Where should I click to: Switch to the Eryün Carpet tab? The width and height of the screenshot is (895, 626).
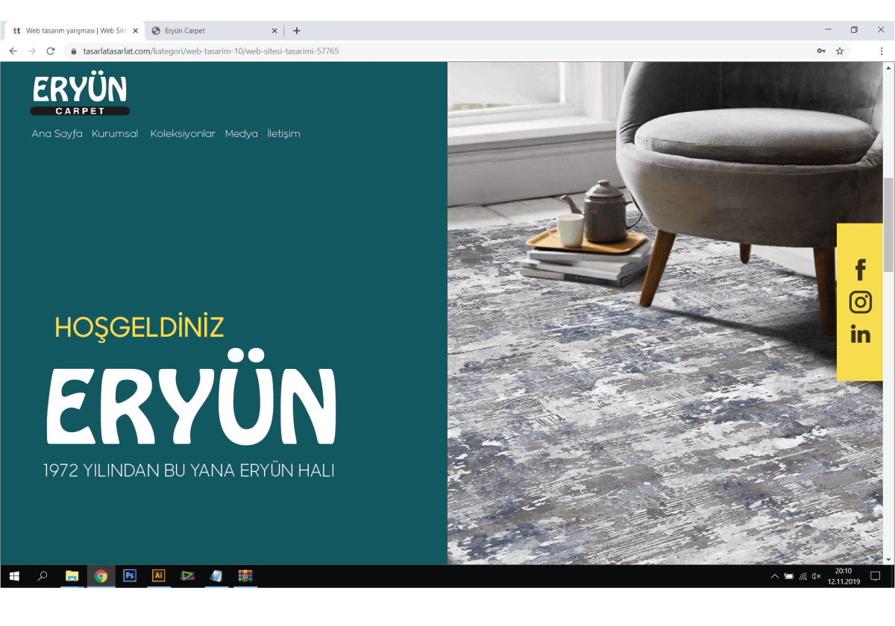pyautogui.click(x=209, y=31)
